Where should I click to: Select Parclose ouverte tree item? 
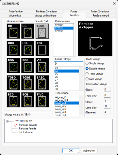(28, 125)
